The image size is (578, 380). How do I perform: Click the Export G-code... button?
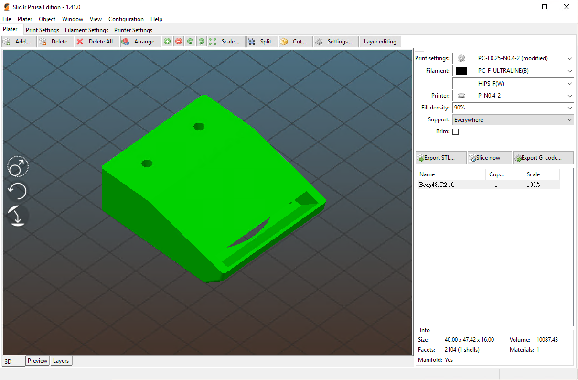coord(543,158)
